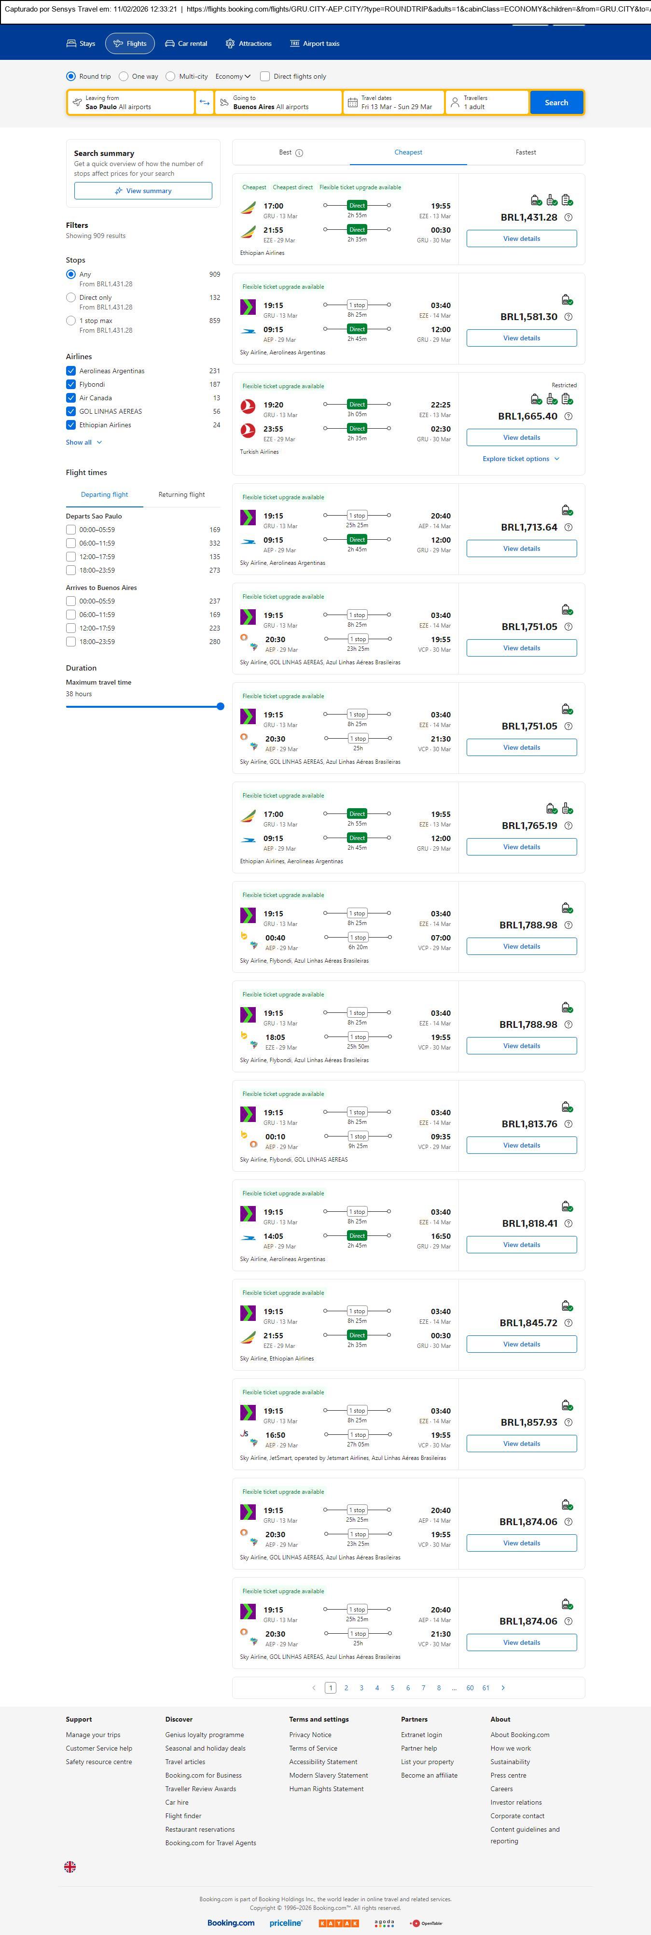Open the Economy cabin class dropdown
The image size is (651, 1935).
tap(233, 76)
